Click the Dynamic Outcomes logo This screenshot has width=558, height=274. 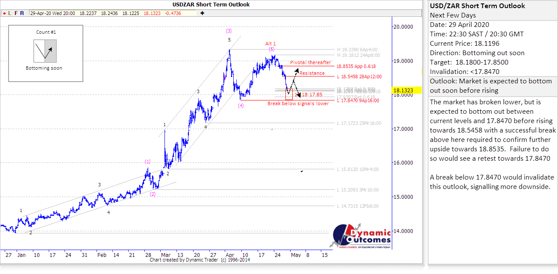tap(361, 236)
